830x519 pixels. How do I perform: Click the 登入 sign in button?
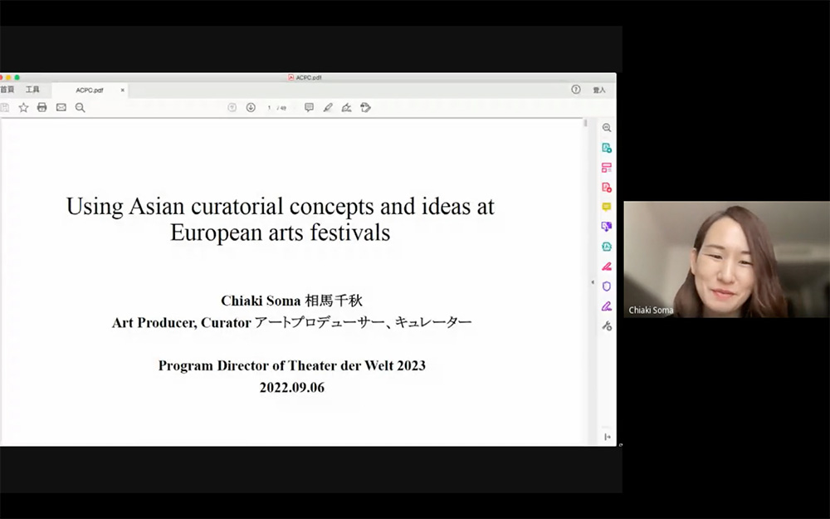point(599,90)
